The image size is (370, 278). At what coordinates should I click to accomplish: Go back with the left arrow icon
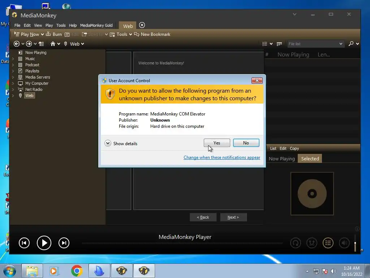[x=17, y=44]
